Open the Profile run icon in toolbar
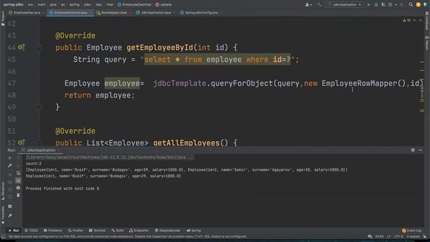430x242 pixels. point(390,5)
